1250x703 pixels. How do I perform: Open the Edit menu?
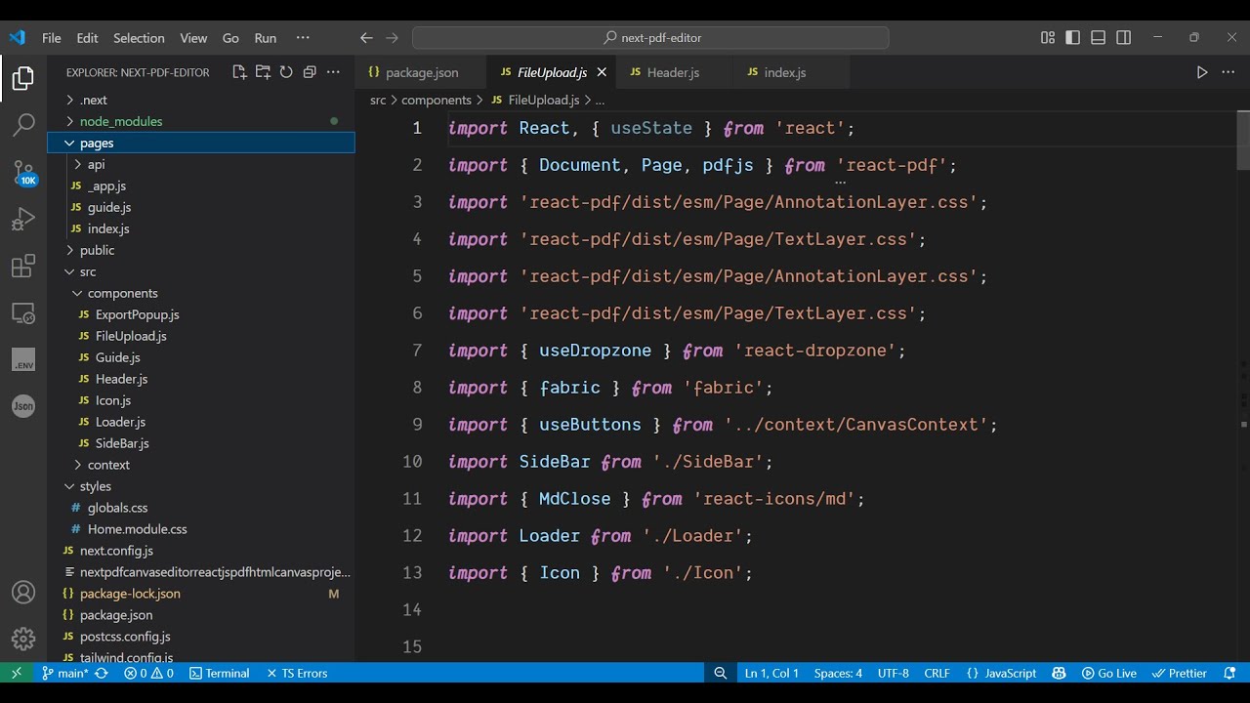pos(88,38)
